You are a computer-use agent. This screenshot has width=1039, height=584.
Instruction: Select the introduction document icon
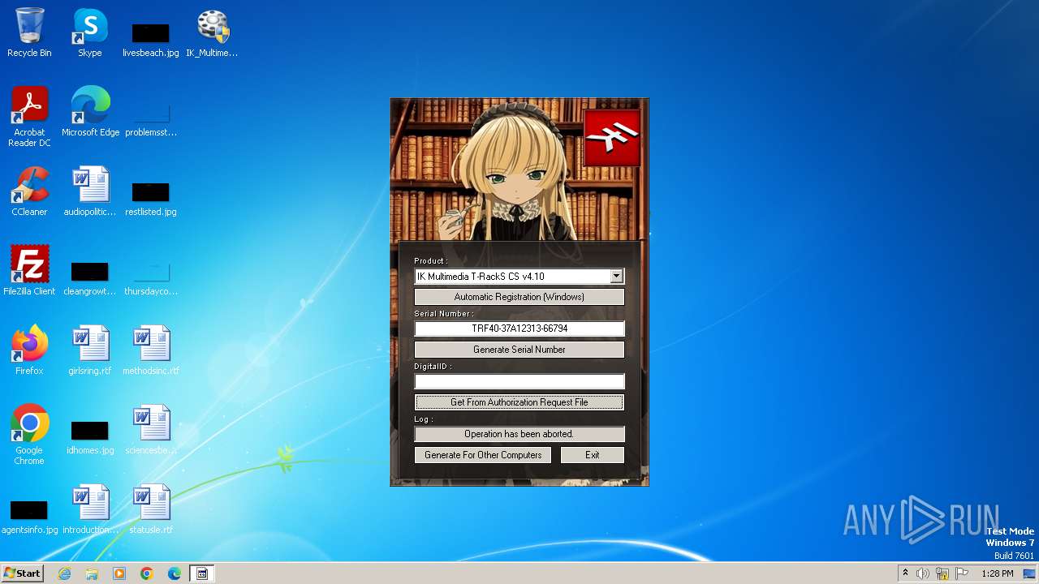[90, 510]
